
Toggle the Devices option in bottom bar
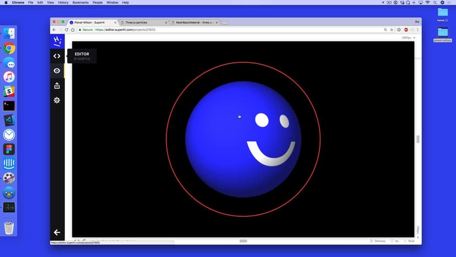click(378, 241)
